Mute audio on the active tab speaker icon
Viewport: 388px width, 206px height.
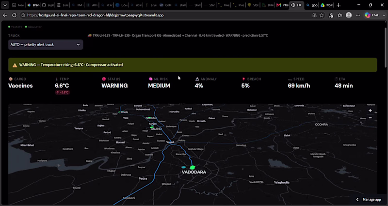(x=293, y=5)
